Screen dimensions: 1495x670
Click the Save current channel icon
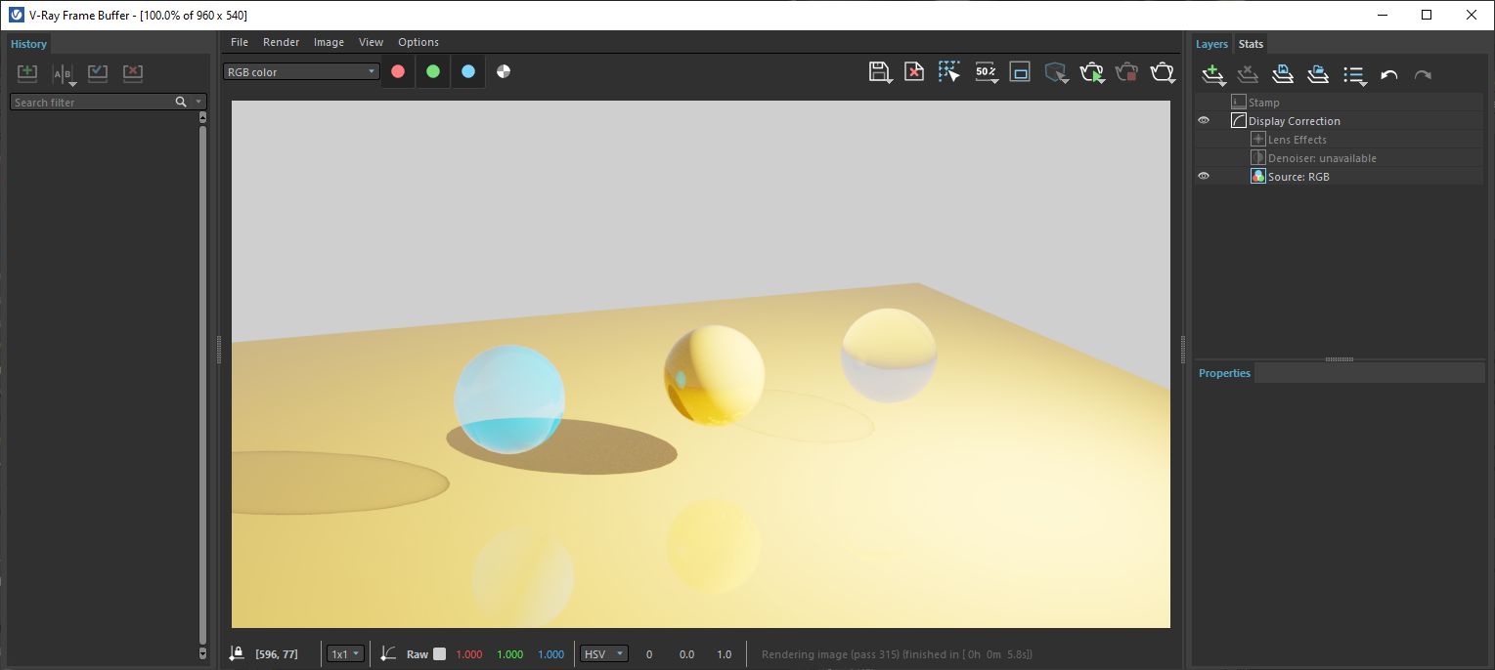[878, 71]
